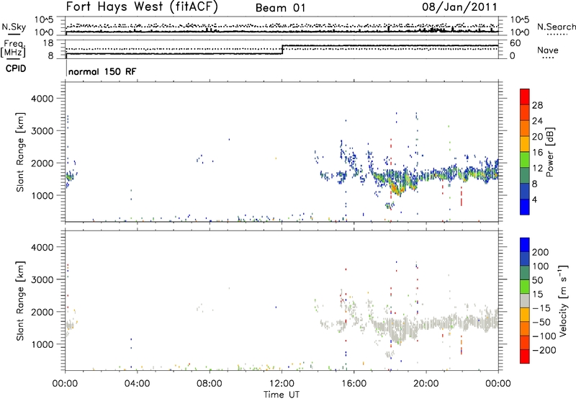
Task: Select the '-15' Velocity colorbar label
Action: (x=541, y=308)
